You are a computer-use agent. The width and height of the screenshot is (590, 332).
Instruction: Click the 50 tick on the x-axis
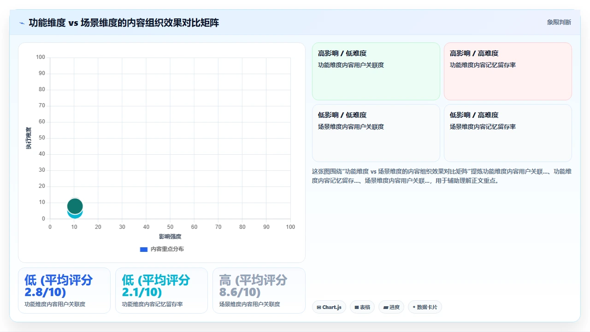pyautogui.click(x=170, y=227)
